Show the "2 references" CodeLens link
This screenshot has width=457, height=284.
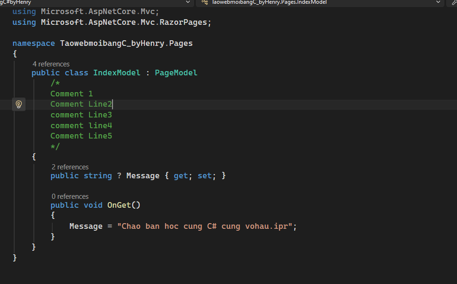point(70,167)
